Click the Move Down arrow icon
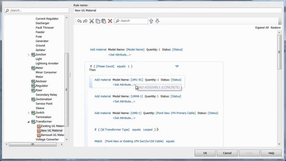 157,21
